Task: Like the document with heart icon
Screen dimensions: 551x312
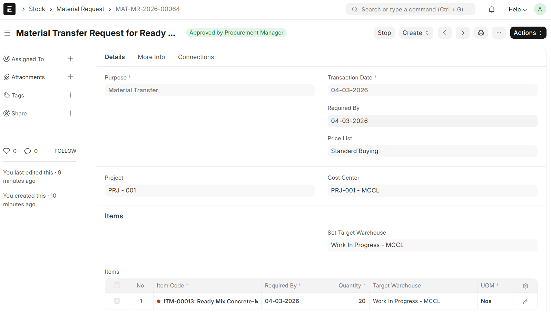Action: (7, 151)
